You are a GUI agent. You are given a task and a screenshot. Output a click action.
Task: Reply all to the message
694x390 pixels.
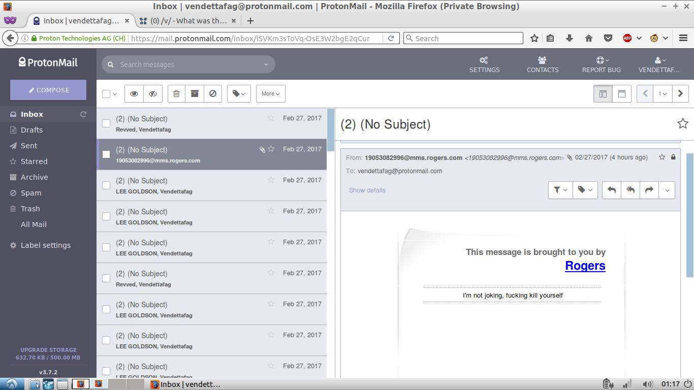[630, 190]
